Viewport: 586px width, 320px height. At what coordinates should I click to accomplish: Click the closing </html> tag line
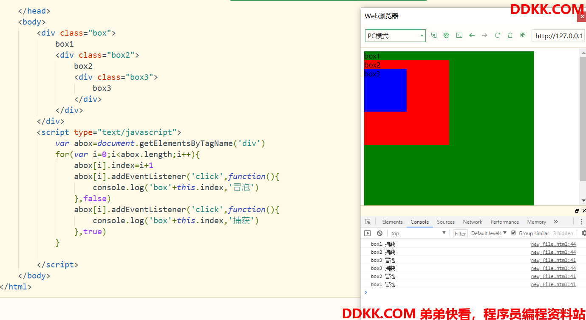pos(16,287)
